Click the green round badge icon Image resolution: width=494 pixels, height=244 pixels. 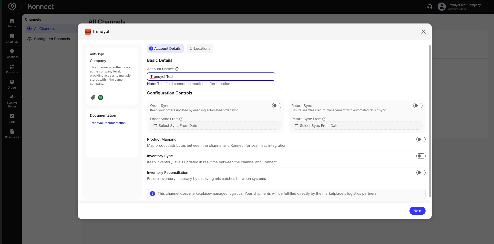coord(101,97)
